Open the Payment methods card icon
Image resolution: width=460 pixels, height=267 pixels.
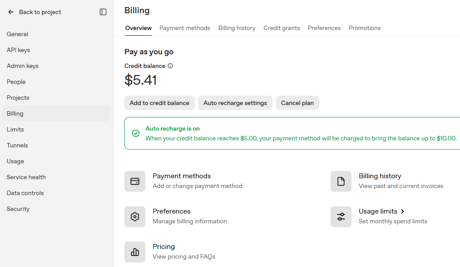[x=135, y=181]
